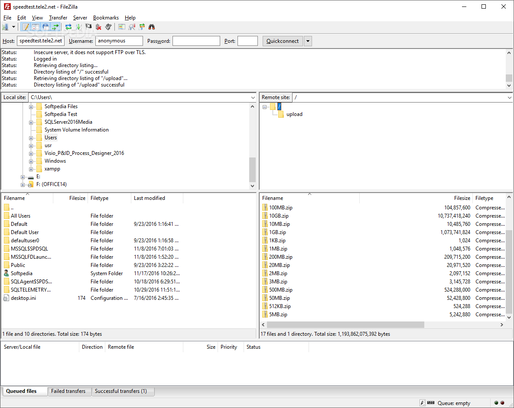Viewport: 514px width, 408px height.
Task: Toggle the remote directory tree display
Action: [x=46, y=27]
